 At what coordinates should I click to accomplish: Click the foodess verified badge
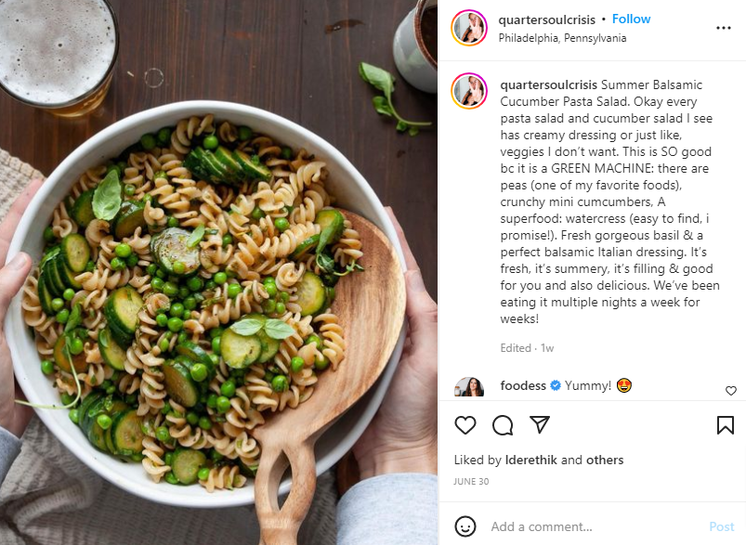pos(556,385)
